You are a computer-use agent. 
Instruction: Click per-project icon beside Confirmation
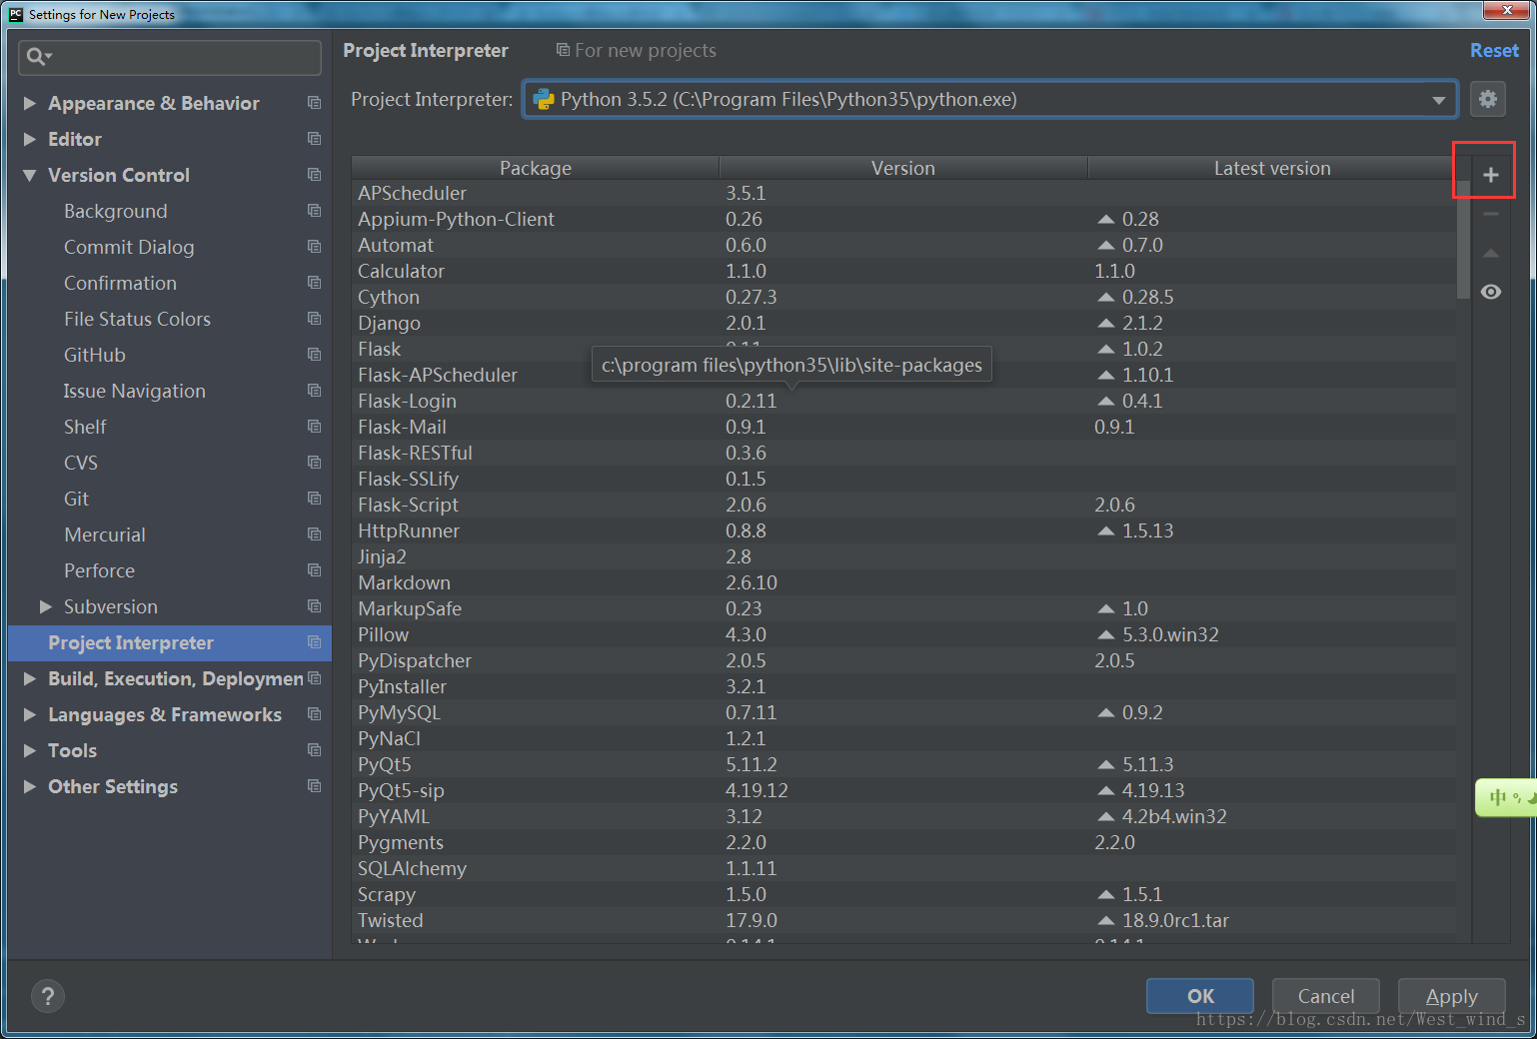click(315, 283)
